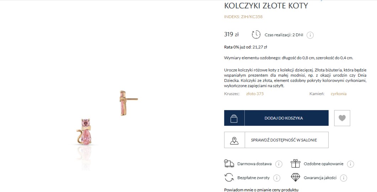Open the złoto 375 metal link
This screenshot has height=192, width=377.
(255, 94)
